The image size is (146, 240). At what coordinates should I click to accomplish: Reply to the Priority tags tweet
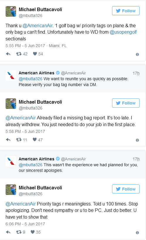(8, 232)
